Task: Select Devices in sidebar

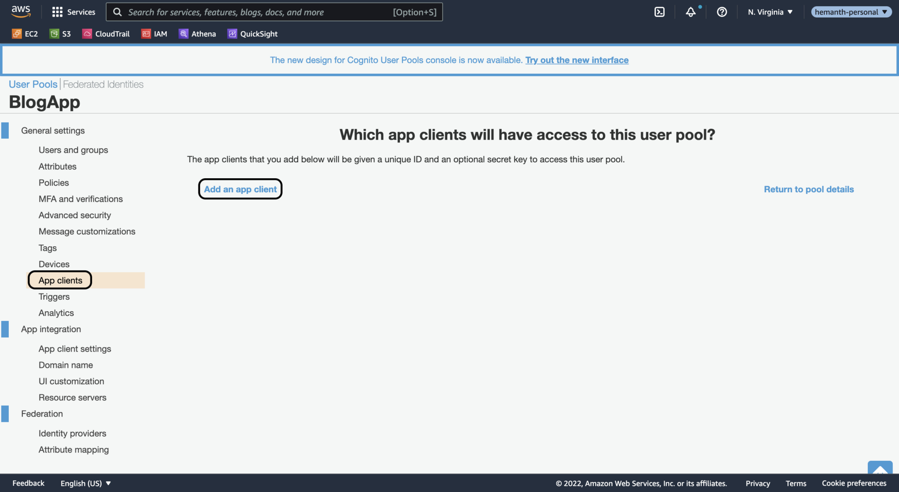Action: (x=54, y=264)
